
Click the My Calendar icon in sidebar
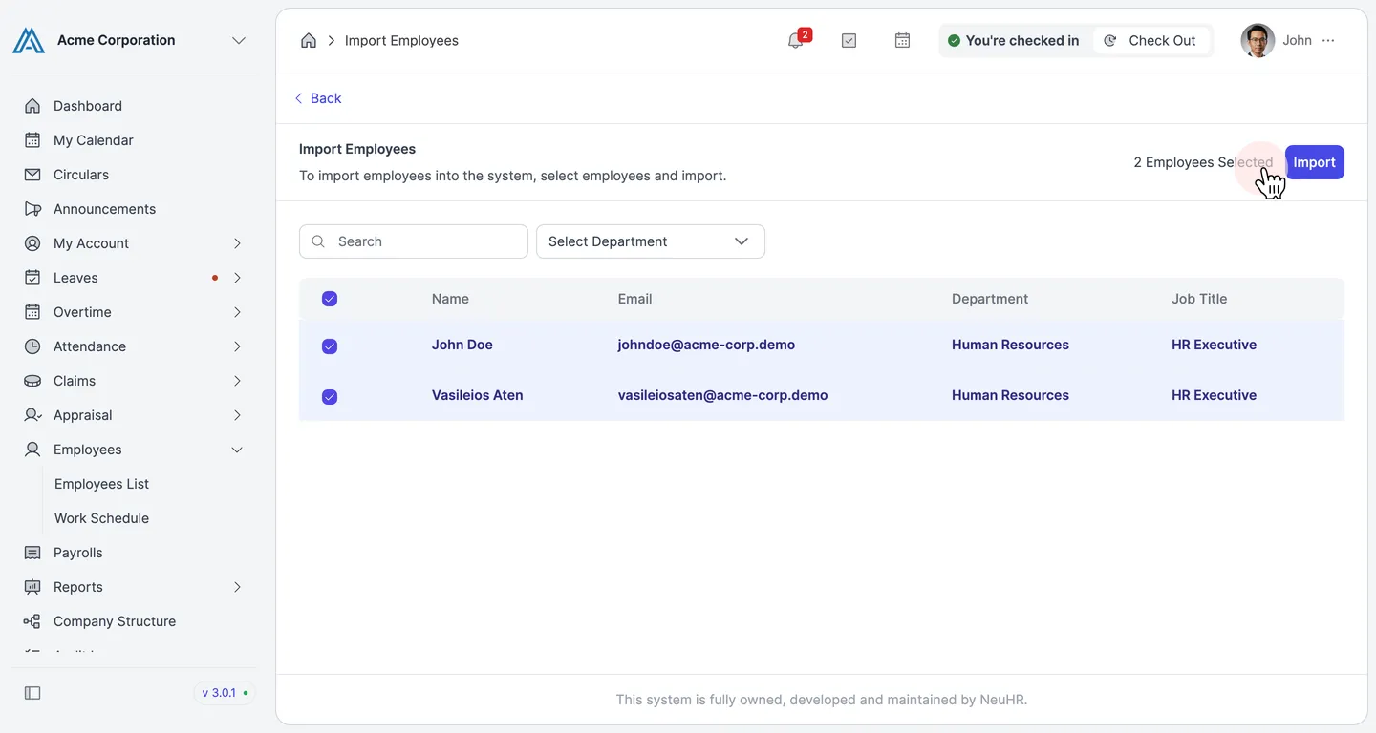(x=32, y=140)
